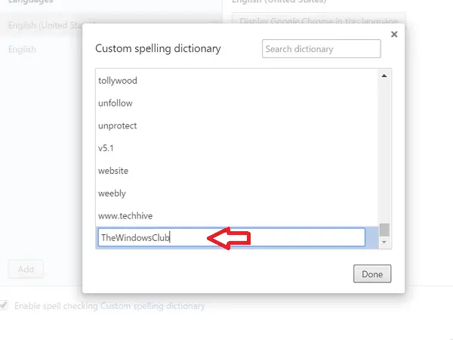Click the Search dictionary field

322,49
